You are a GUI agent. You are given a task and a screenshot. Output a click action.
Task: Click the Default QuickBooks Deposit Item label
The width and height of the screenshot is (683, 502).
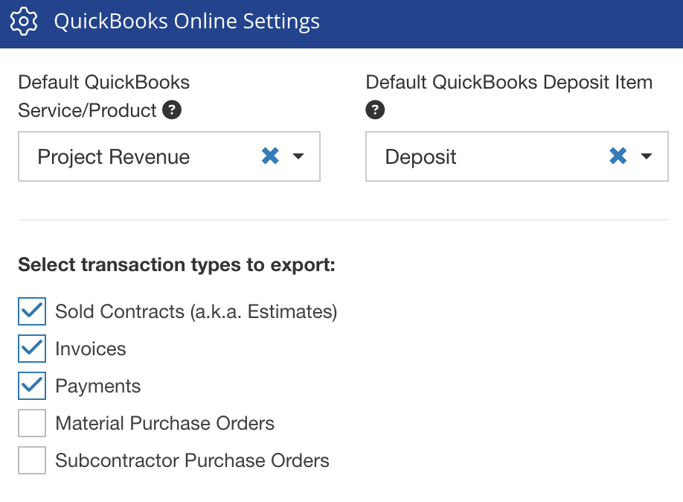[x=509, y=83]
